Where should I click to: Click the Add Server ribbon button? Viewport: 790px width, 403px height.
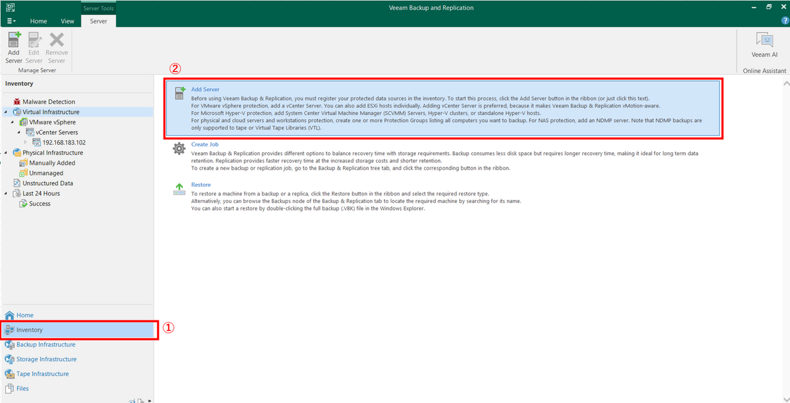click(x=14, y=48)
